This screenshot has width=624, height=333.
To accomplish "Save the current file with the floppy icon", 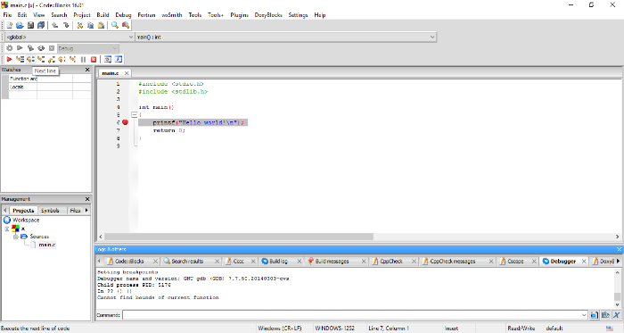I will click(x=30, y=25).
